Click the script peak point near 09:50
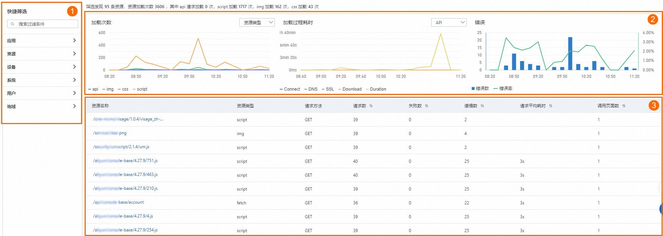Viewport: 663px width, 236px height. 198,38
